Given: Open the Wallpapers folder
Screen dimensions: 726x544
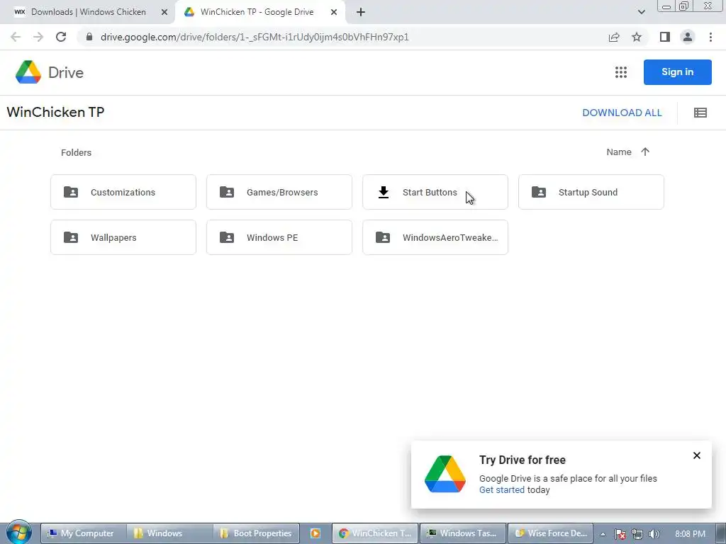Looking at the screenshot, I should 123,237.
